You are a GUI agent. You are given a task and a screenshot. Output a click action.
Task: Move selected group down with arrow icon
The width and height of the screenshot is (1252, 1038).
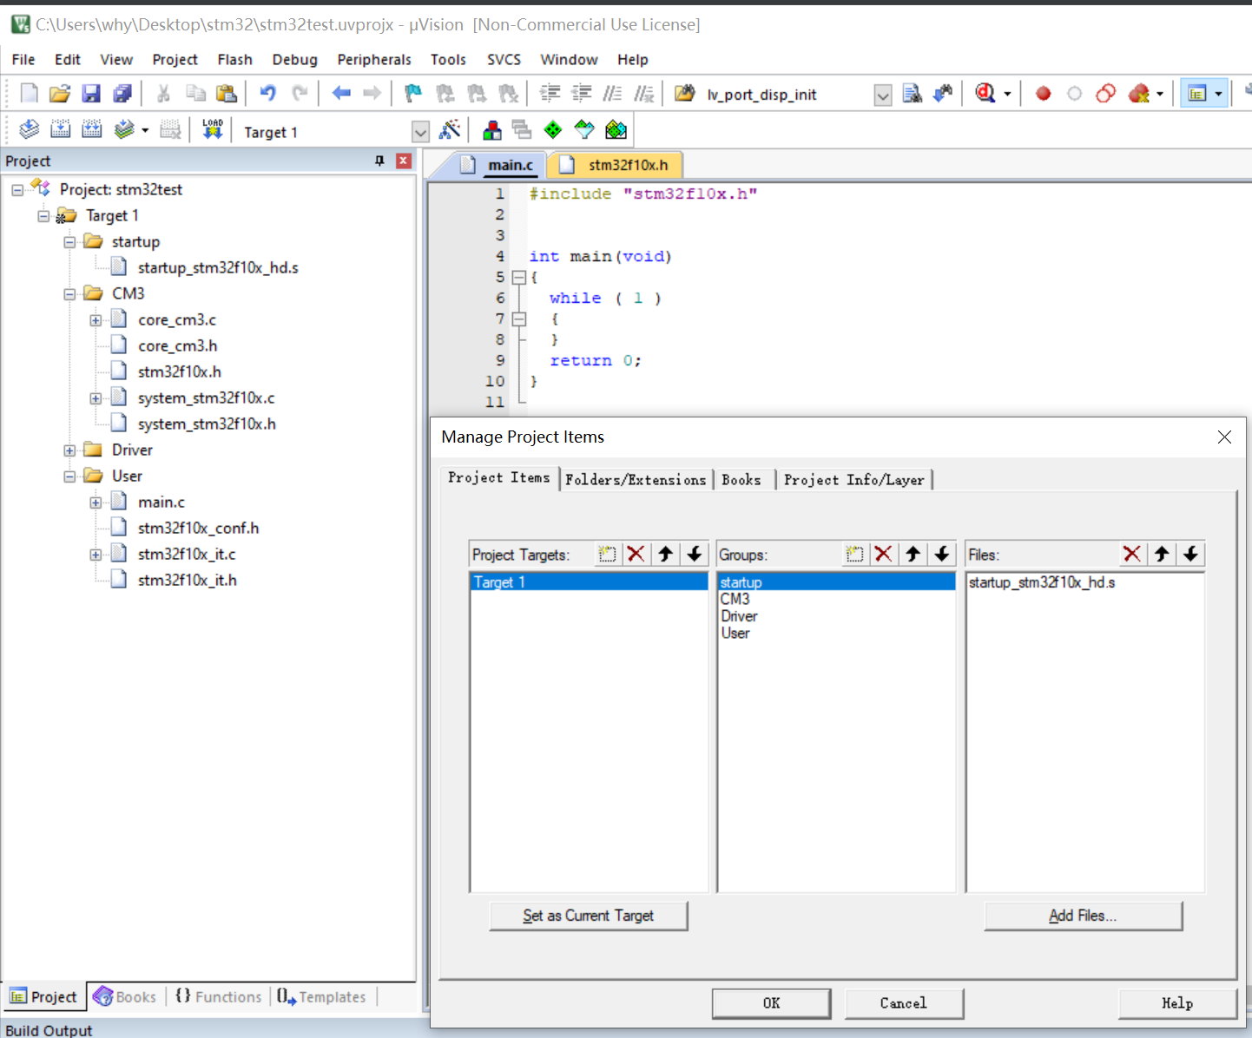coord(942,554)
